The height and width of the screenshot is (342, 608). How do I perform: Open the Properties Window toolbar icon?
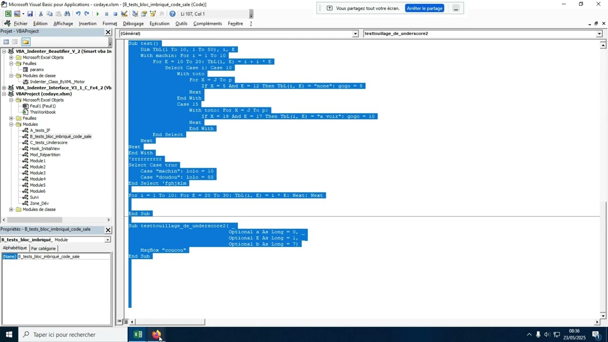(x=144, y=14)
